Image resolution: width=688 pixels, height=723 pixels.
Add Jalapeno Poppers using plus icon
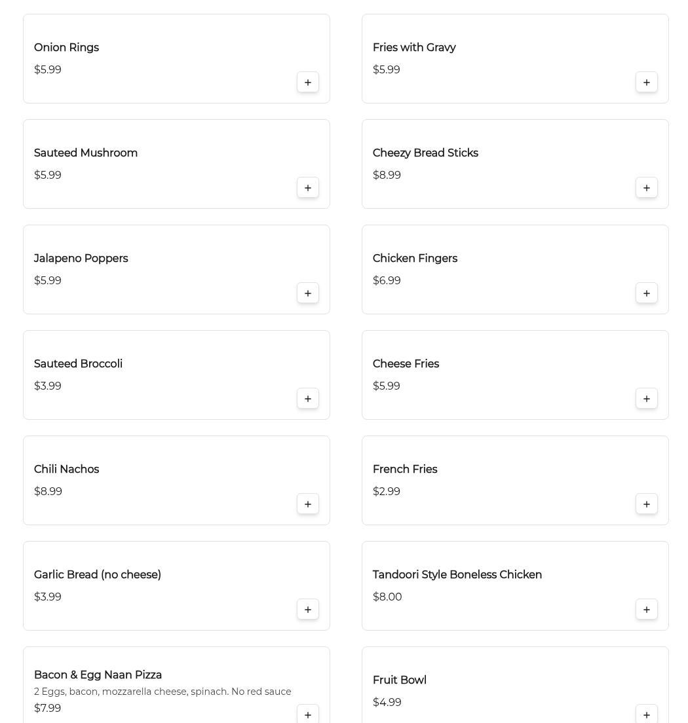click(x=308, y=293)
